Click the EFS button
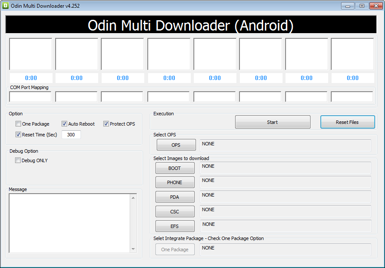Viewport: 385px width, 268px height. (x=174, y=226)
